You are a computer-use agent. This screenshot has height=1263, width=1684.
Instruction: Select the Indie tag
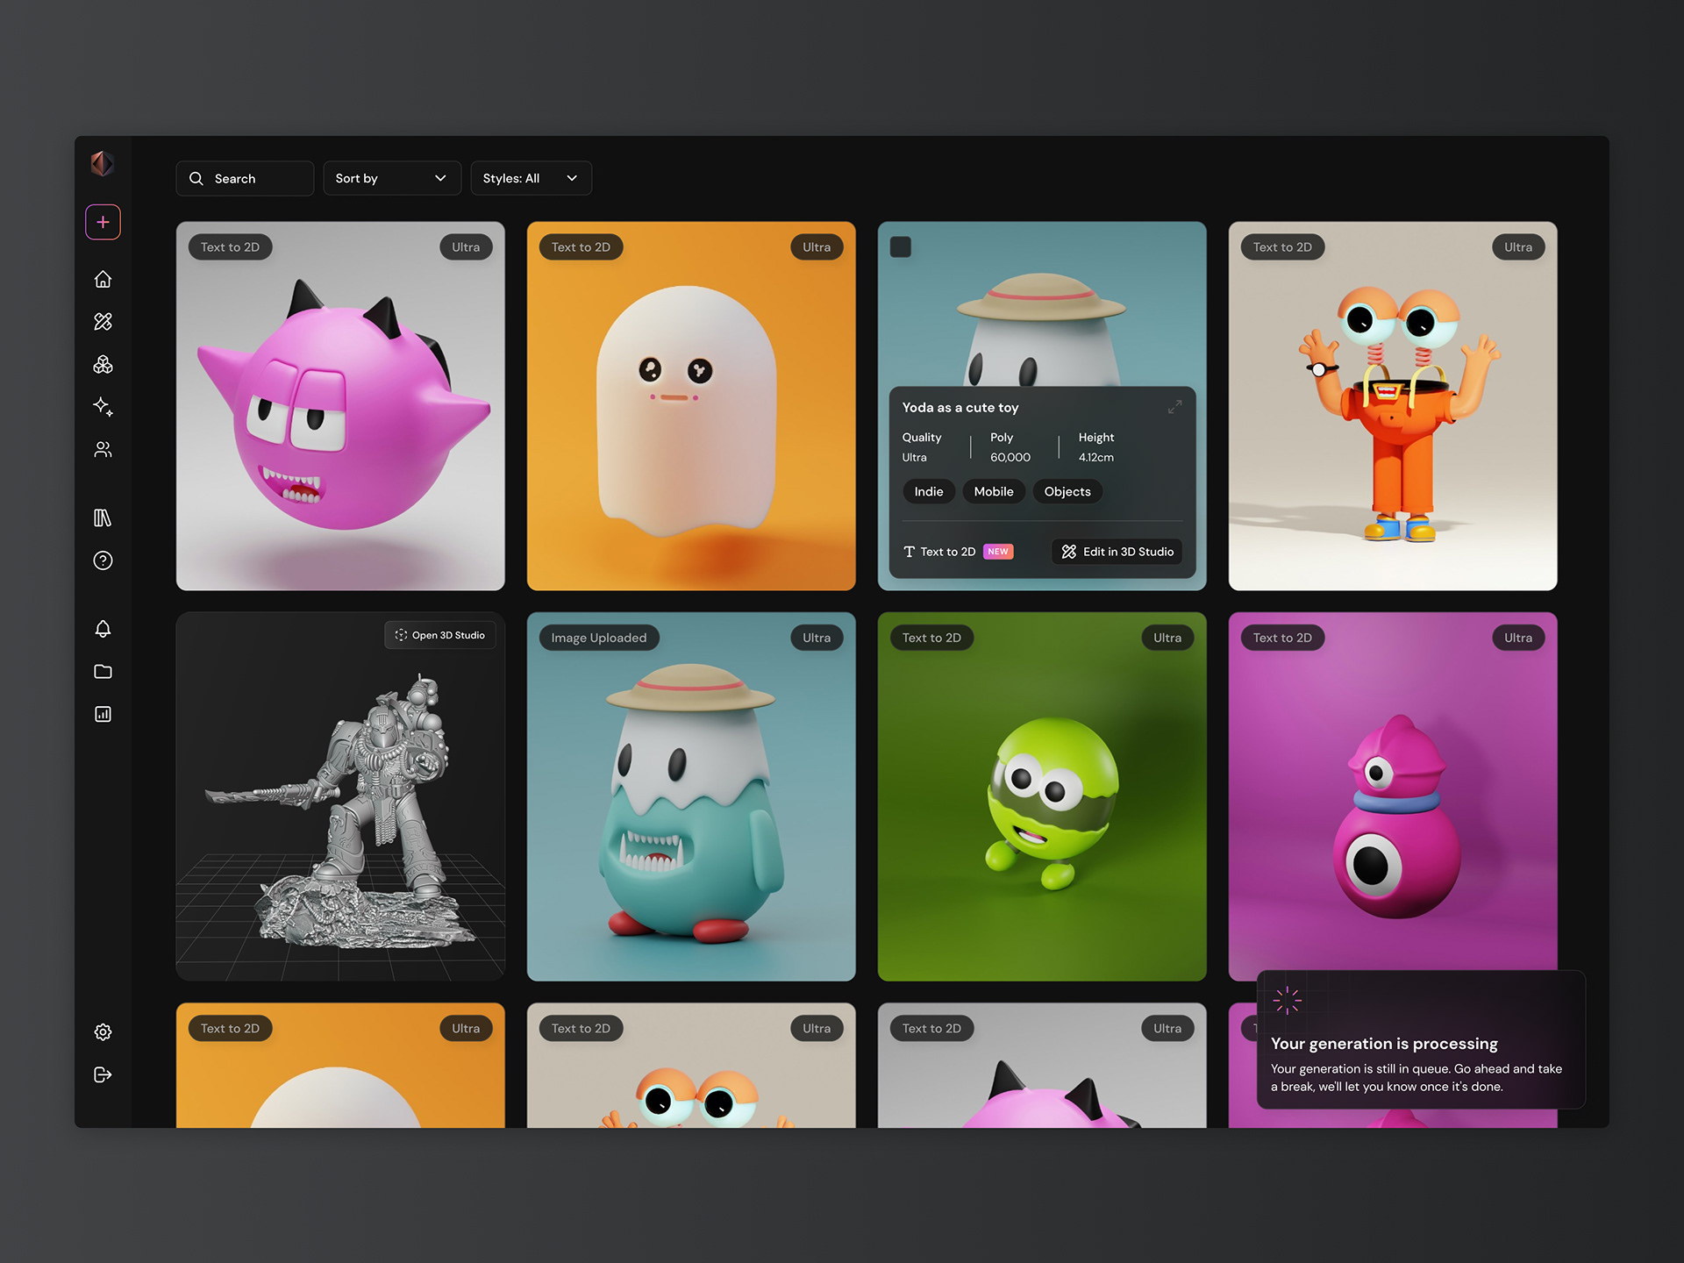(x=929, y=492)
